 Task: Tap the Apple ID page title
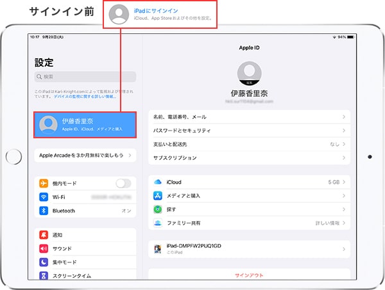[x=249, y=48]
